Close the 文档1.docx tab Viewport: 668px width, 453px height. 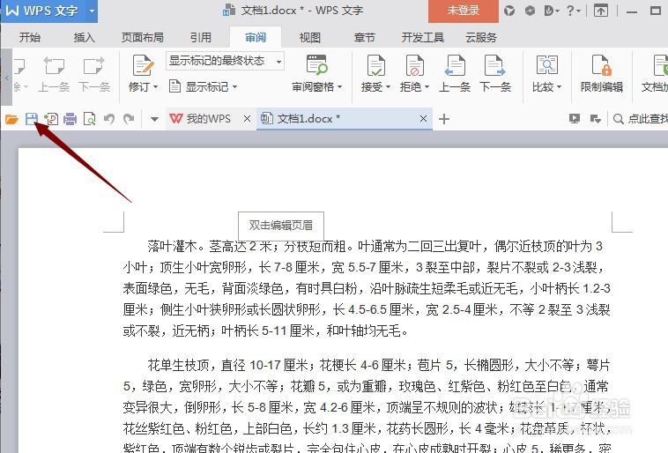tap(423, 119)
